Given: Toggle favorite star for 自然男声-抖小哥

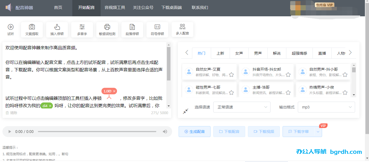Looking at the screenshot, I should pos(345,75).
